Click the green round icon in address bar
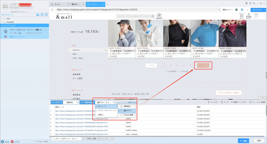 236,10
